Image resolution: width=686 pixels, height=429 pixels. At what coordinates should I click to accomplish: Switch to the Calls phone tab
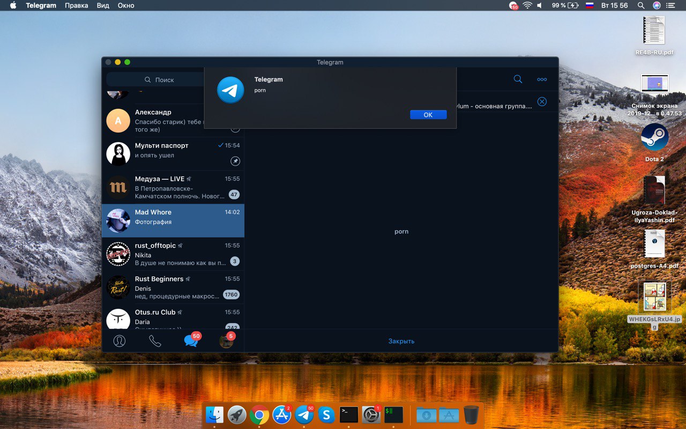tap(155, 341)
